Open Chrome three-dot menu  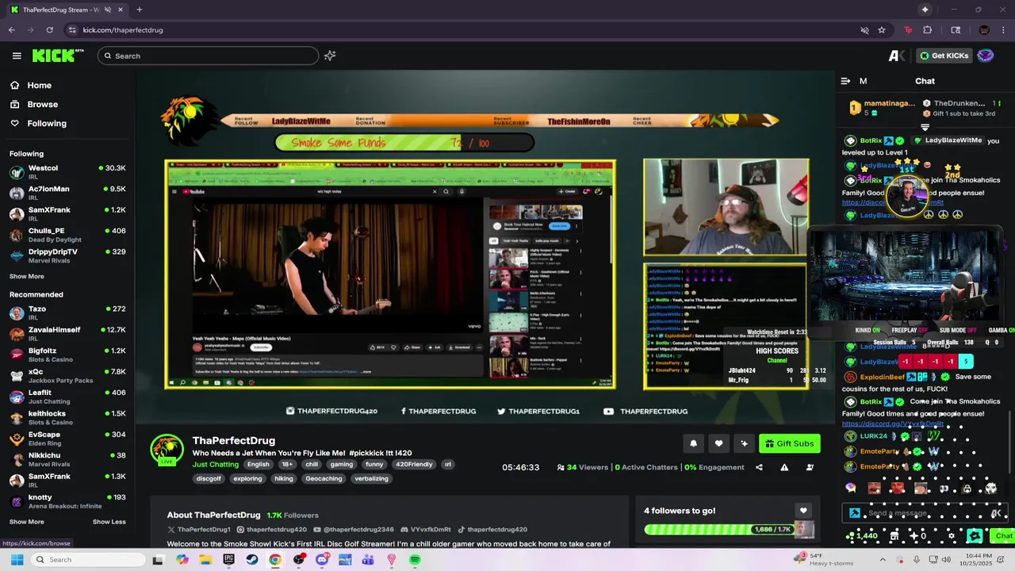coord(1003,30)
